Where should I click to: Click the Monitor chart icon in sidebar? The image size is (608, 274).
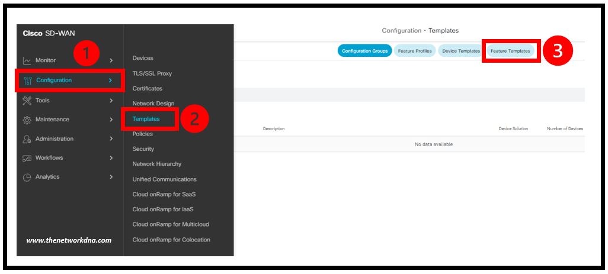tap(27, 61)
